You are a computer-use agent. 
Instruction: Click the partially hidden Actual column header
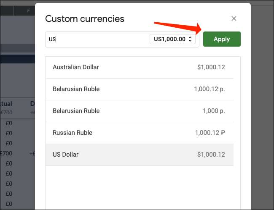(x=6, y=104)
